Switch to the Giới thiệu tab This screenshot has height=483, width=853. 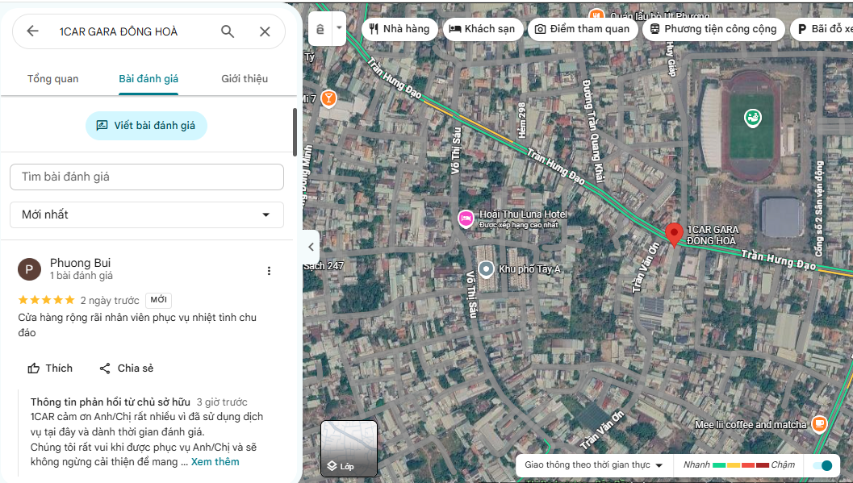[x=245, y=79]
